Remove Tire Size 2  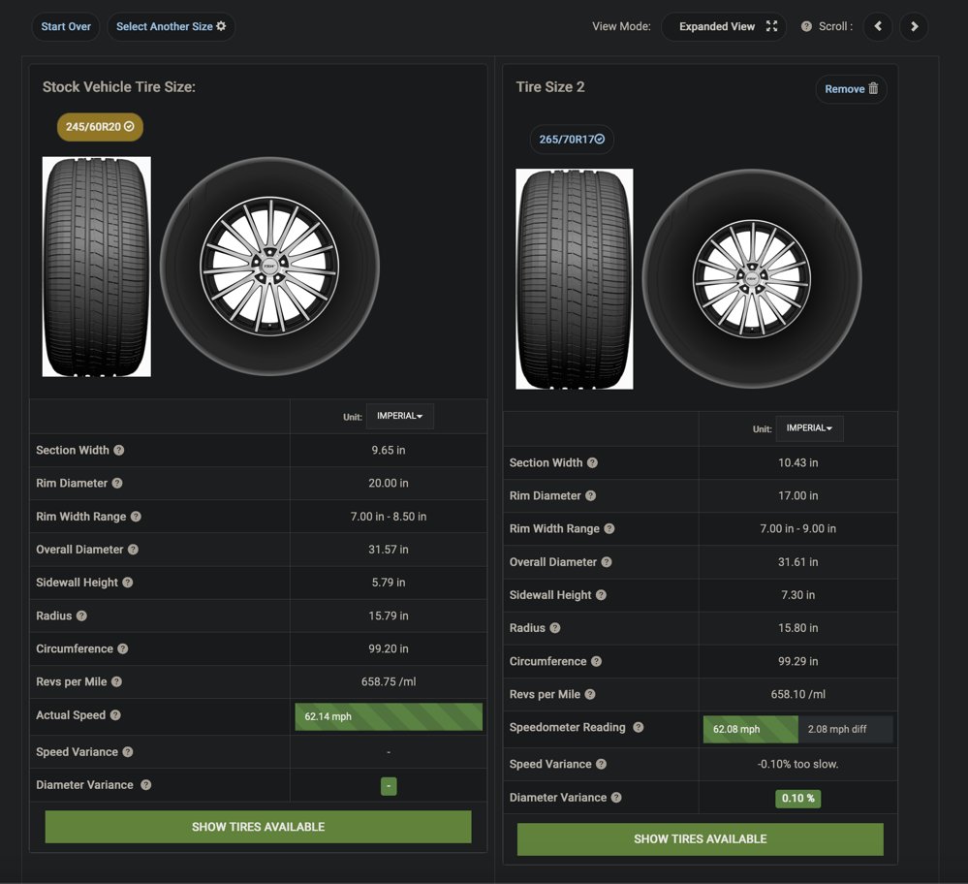pyautogui.click(x=852, y=89)
